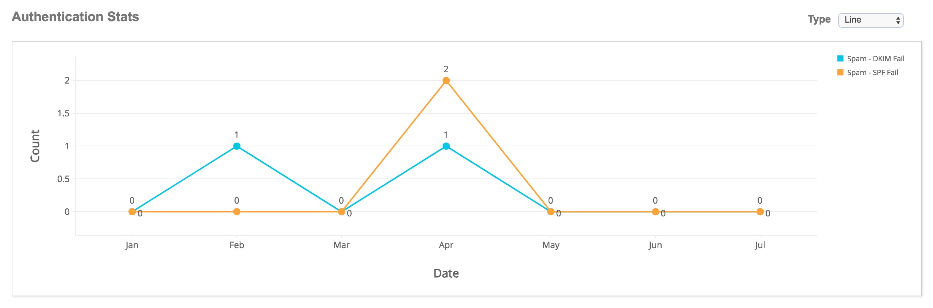
Task: Click the May data point at zero
Action: (551, 212)
